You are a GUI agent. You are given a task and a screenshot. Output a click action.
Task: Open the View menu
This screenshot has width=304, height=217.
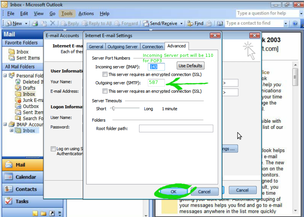(x=38, y=14)
